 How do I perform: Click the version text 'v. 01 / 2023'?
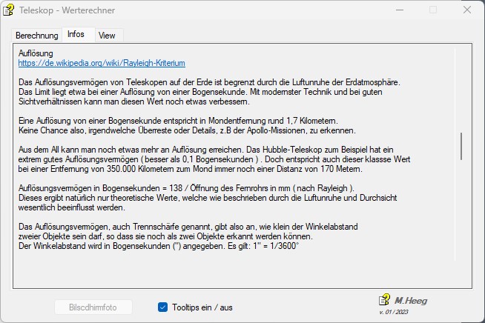tap(394, 312)
